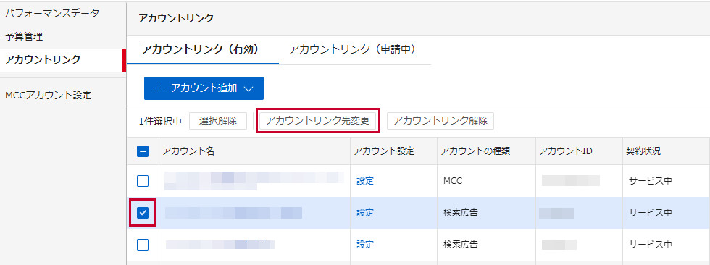Click サービス中 status in the MCC row

651,181
